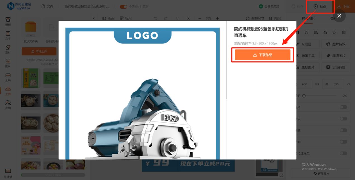Open the 上传 upload section
This screenshot has width=355, height=180.
(x=8, y=91)
